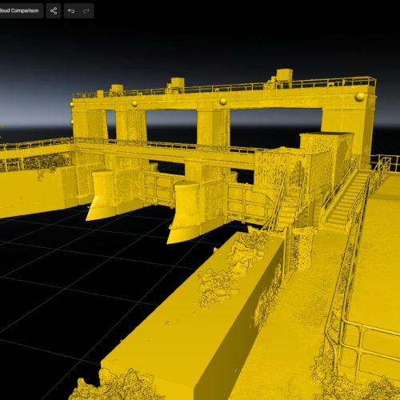This screenshot has height=400, width=400.
Task: Redo with the forward arrow icon
Action: tap(86, 10)
